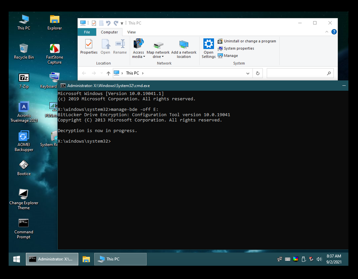Select the Computer ribbon tab
Viewport: 358px width, 279px height.
[109, 32]
